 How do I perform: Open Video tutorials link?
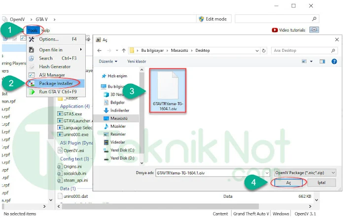click(292, 30)
